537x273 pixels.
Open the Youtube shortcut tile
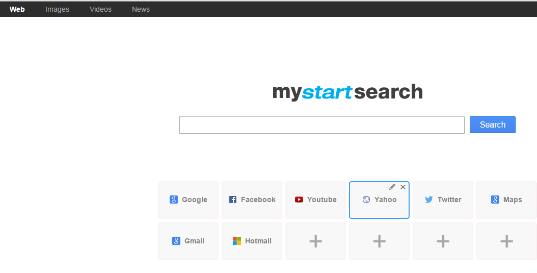click(316, 200)
